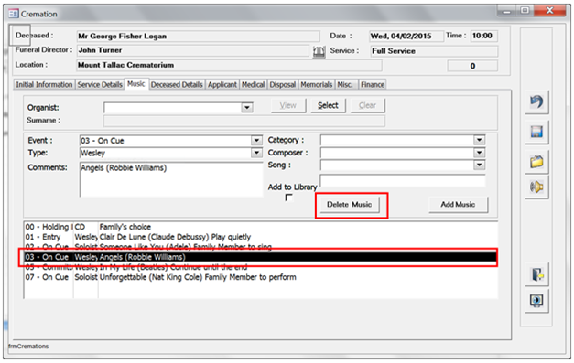Open the Misc. tab

[345, 84]
